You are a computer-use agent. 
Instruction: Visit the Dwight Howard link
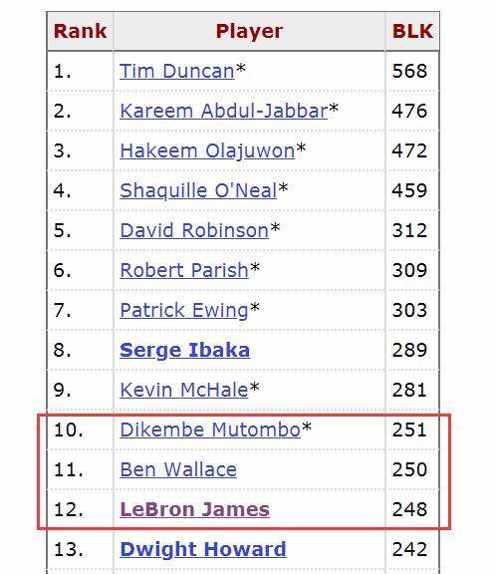pyautogui.click(x=203, y=549)
